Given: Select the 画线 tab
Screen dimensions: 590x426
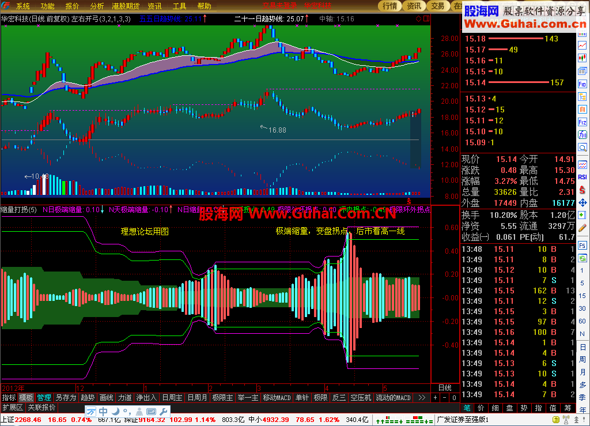Looking at the screenshot, I should (x=106, y=398).
